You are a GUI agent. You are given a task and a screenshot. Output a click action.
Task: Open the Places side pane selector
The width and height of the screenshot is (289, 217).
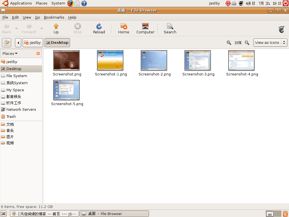(10, 53)
